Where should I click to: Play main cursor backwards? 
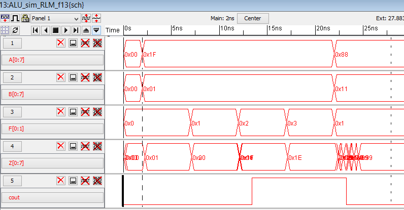tap(46, 30)
